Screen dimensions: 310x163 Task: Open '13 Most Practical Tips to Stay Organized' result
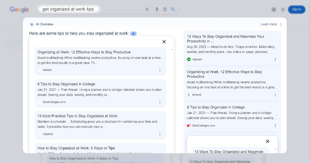(x=77, y=116)
